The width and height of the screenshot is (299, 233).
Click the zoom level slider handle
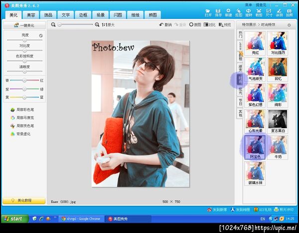click(x=60, y=24)
